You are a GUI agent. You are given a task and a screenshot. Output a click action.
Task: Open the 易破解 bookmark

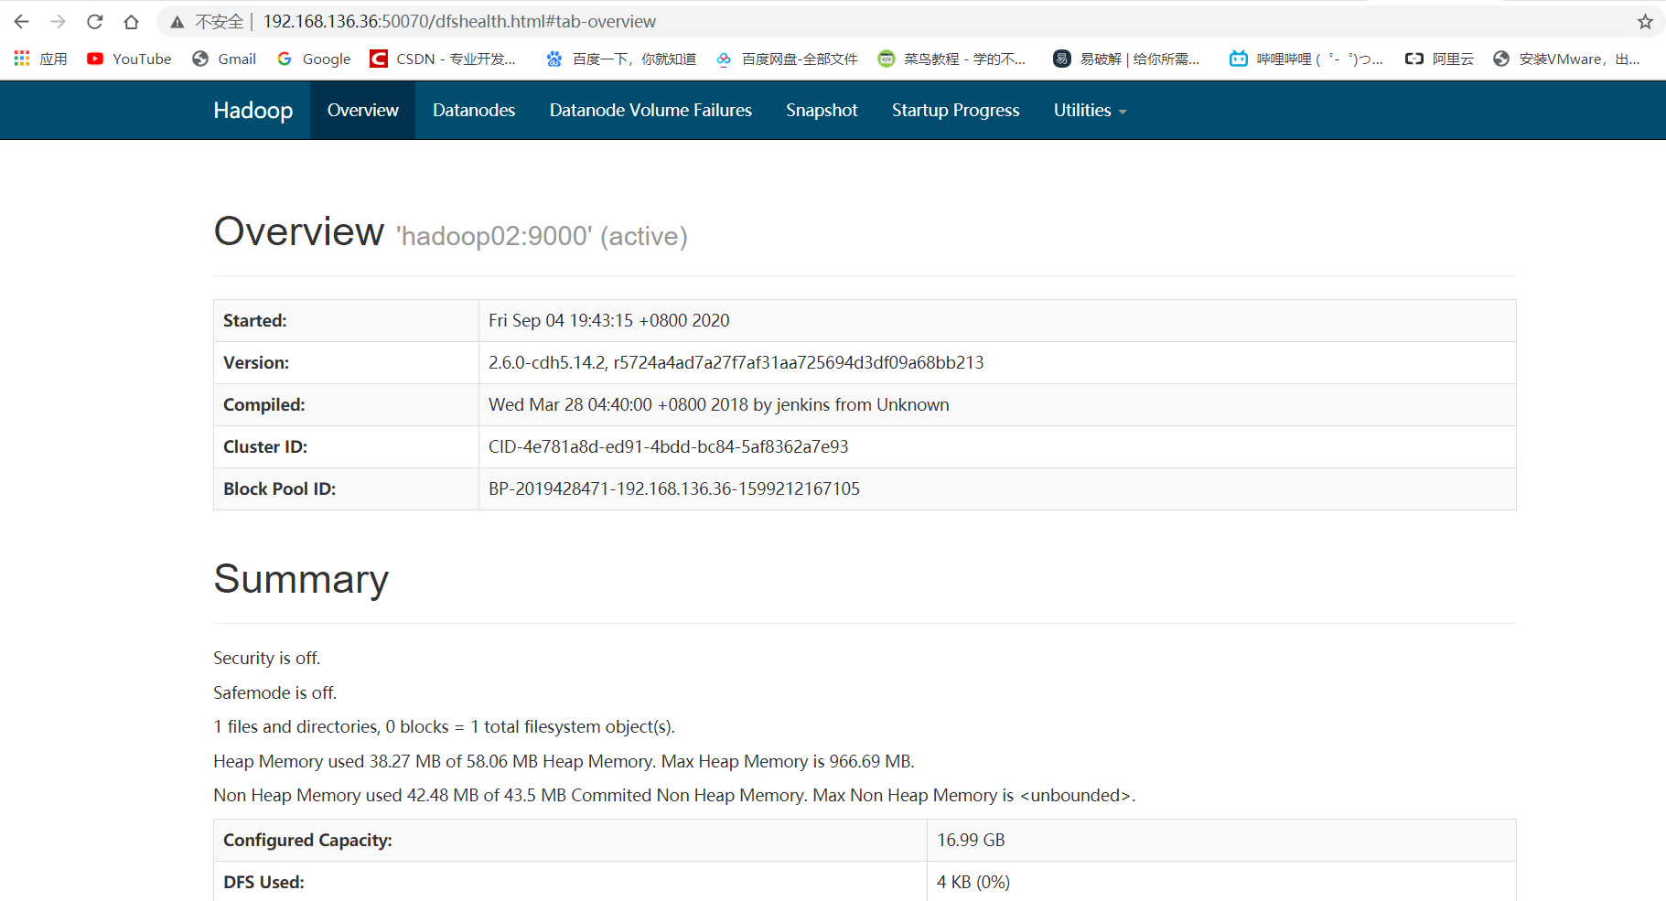click(x=1126, y=59)
